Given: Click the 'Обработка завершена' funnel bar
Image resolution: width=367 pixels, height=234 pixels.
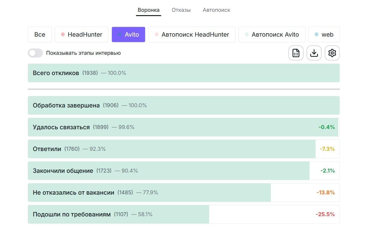Looking at the screenshot, I should click(x=184, y=105).
